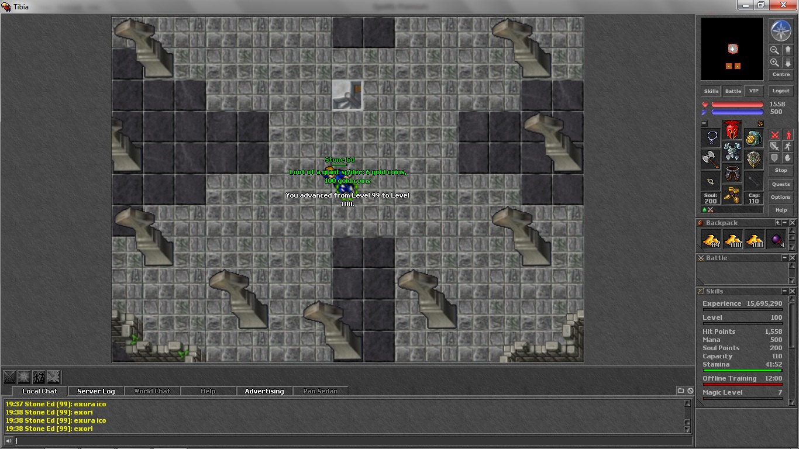Click the amulet necklace equipment slot
This screenshot has height=449, width=799.
coord(711,138)
